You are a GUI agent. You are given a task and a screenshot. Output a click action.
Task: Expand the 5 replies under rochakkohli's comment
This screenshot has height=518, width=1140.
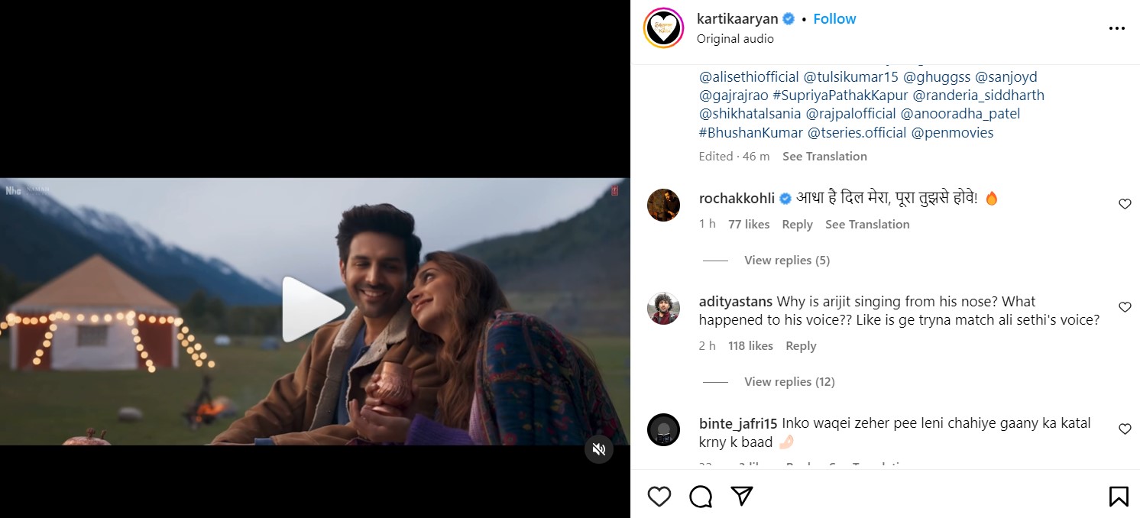(786, 261)
